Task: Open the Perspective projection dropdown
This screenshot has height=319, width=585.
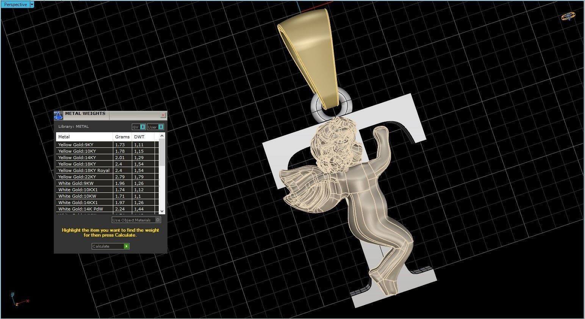Action: point(32,4)
